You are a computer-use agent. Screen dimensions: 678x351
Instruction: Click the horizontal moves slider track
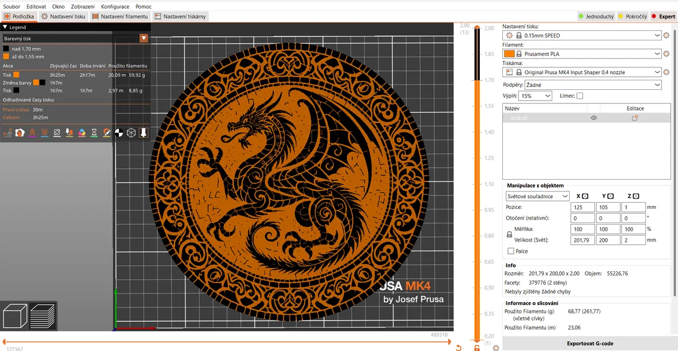tap(227, 341)
